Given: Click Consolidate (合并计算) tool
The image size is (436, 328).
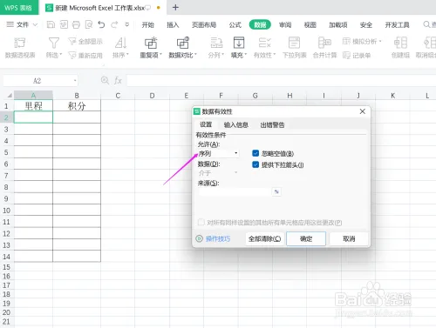Looking at the screenshot, I should click(324, 48).
